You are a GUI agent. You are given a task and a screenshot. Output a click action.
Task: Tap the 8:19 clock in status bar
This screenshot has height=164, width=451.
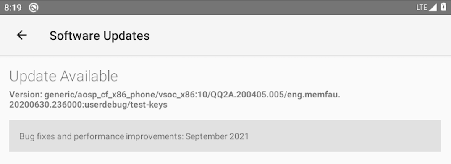[13, 8]
